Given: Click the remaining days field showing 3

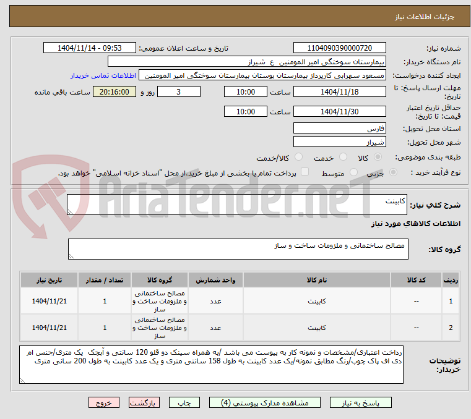Looking at the screenshot, I should (179, 92).
